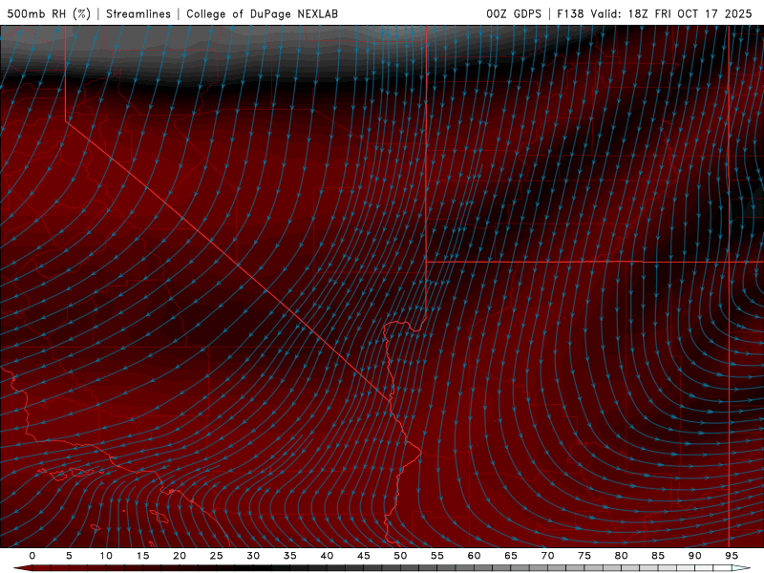Click the 25 label on the RH legend
The width and height of the screenshot is (764, 573).
(217, 556)
